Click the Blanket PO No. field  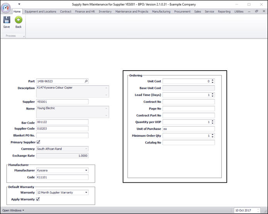63,135
